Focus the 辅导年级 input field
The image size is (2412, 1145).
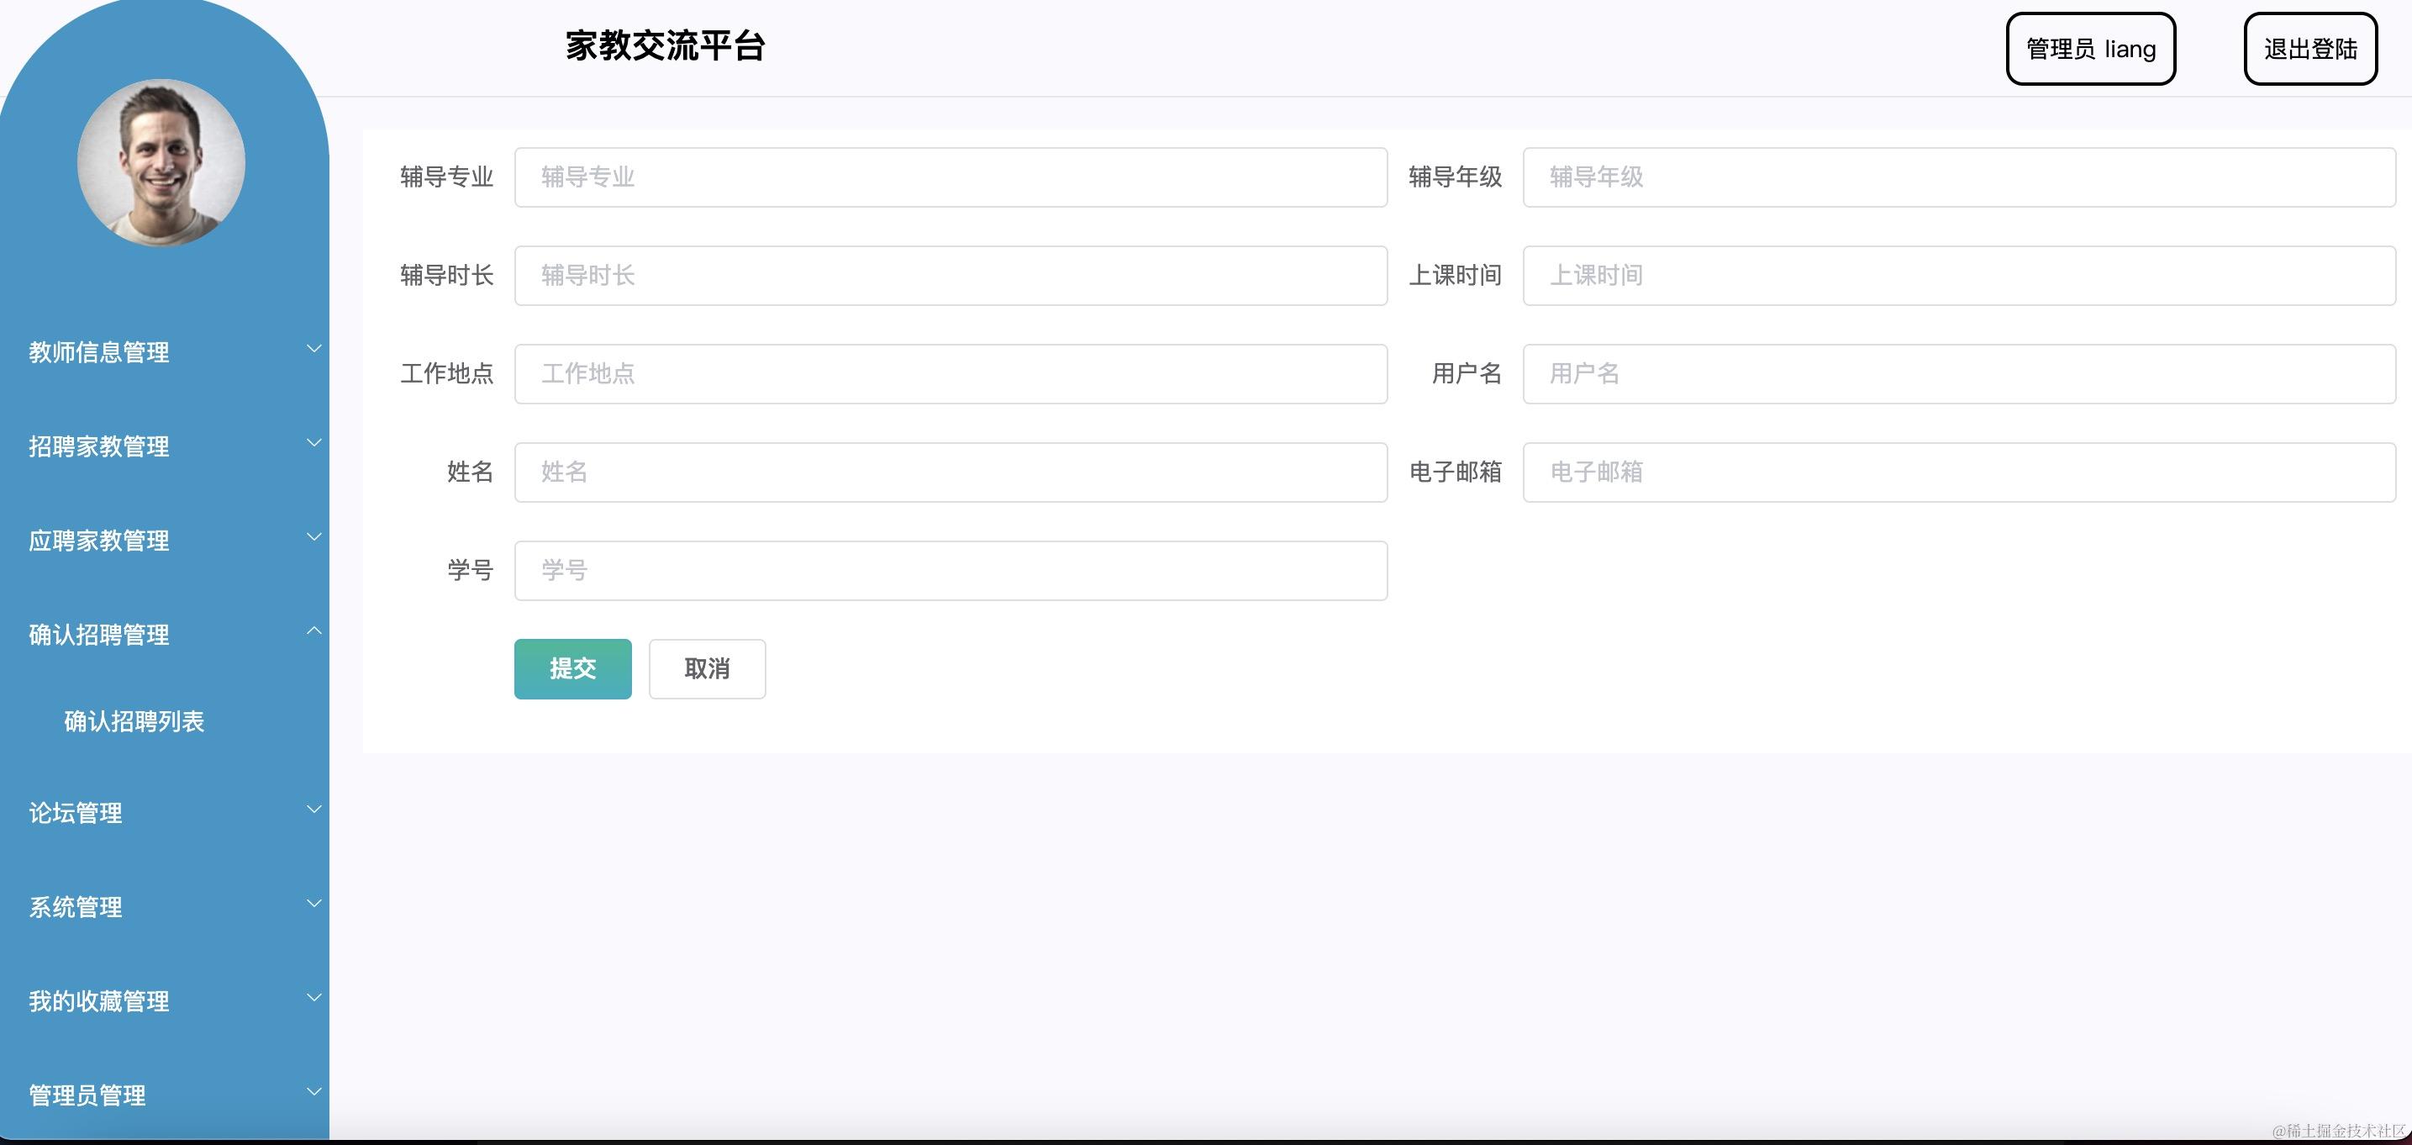click(x=1959, y=177)
